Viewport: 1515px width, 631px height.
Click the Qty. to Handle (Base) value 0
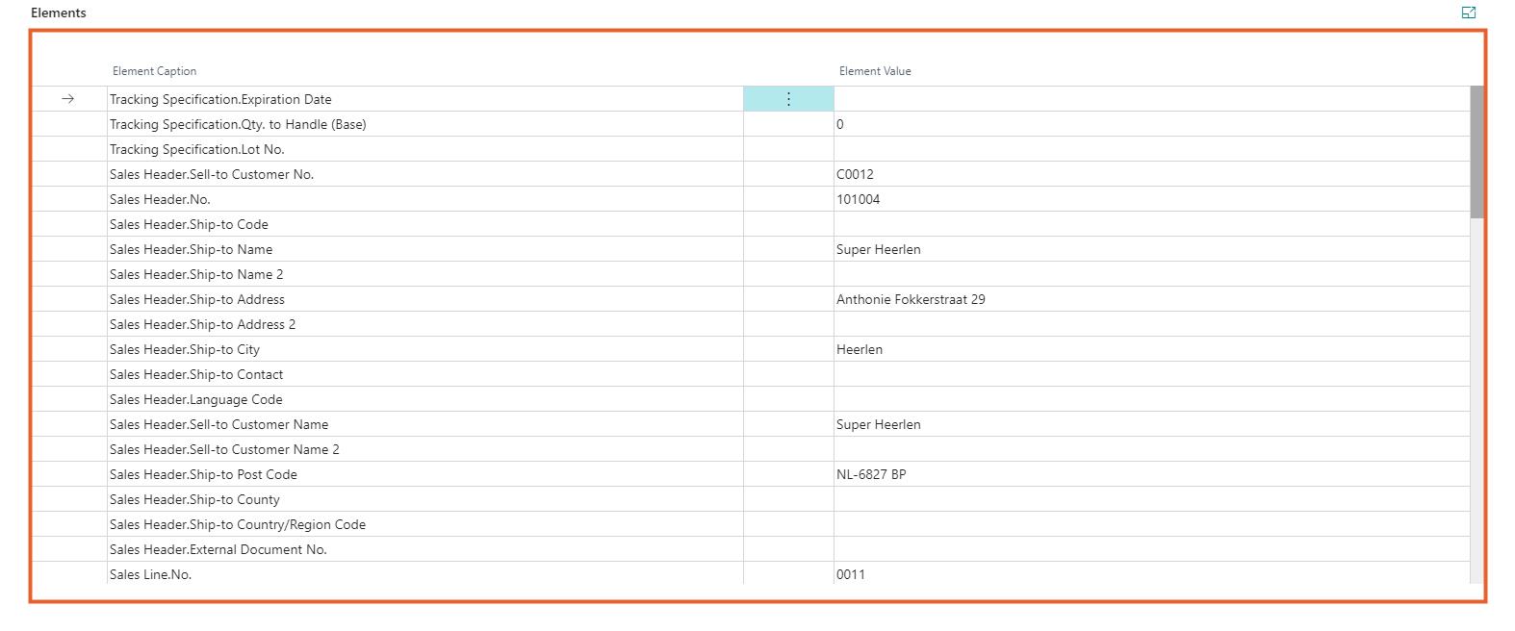click(x=840, y=124)
